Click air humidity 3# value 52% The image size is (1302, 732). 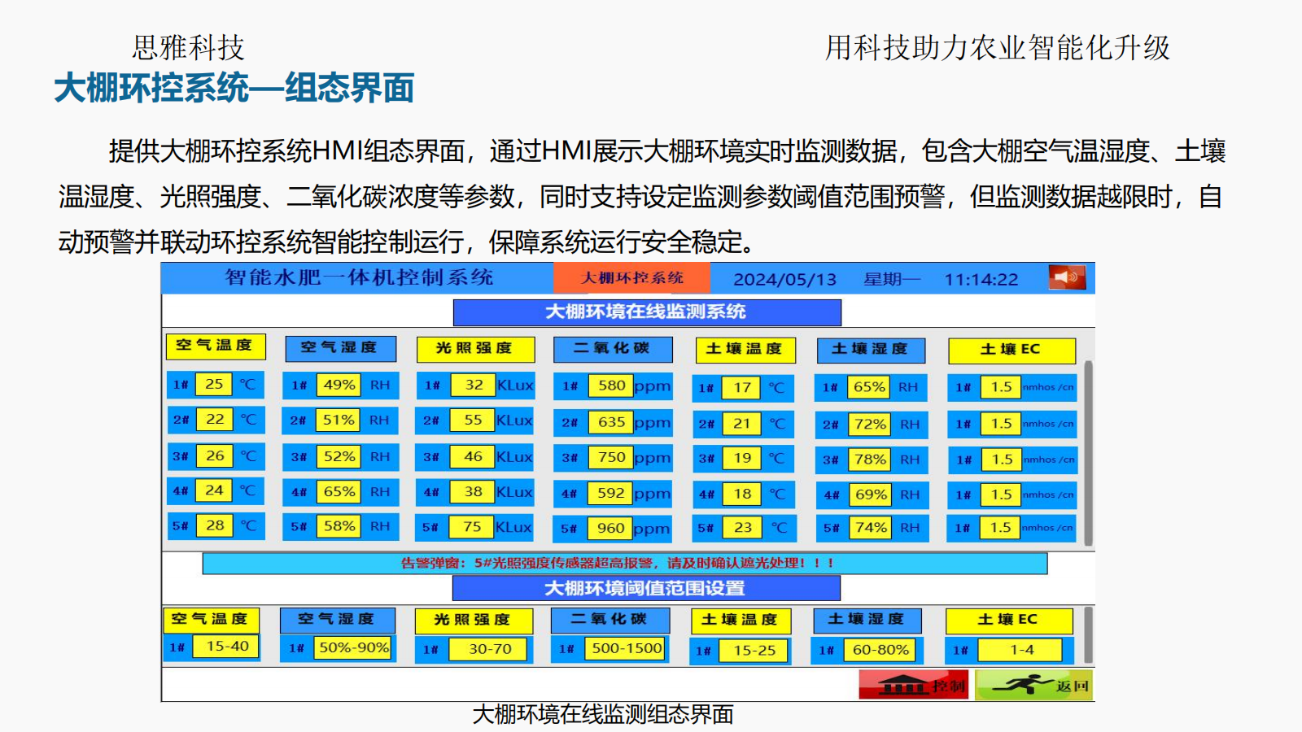[x=339, y=456]
